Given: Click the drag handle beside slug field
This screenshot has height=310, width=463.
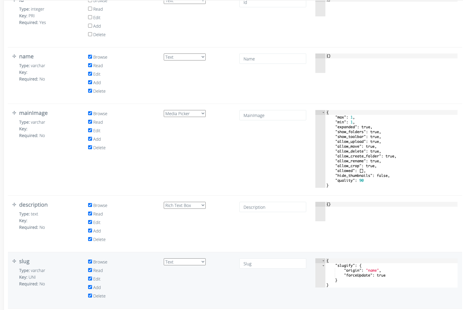Looking at the screenshot, I should (x=14, y=261).
